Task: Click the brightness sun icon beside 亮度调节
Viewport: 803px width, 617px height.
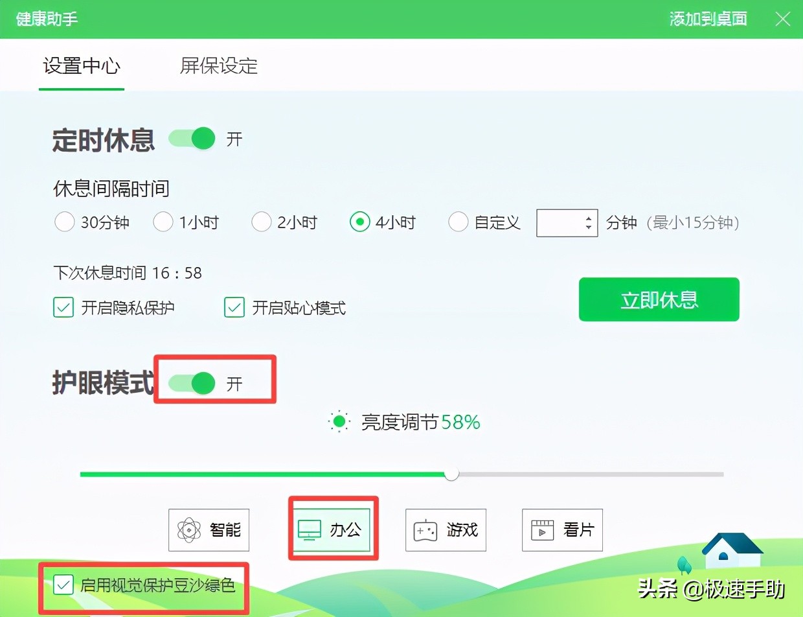Action: pos(339,421)
